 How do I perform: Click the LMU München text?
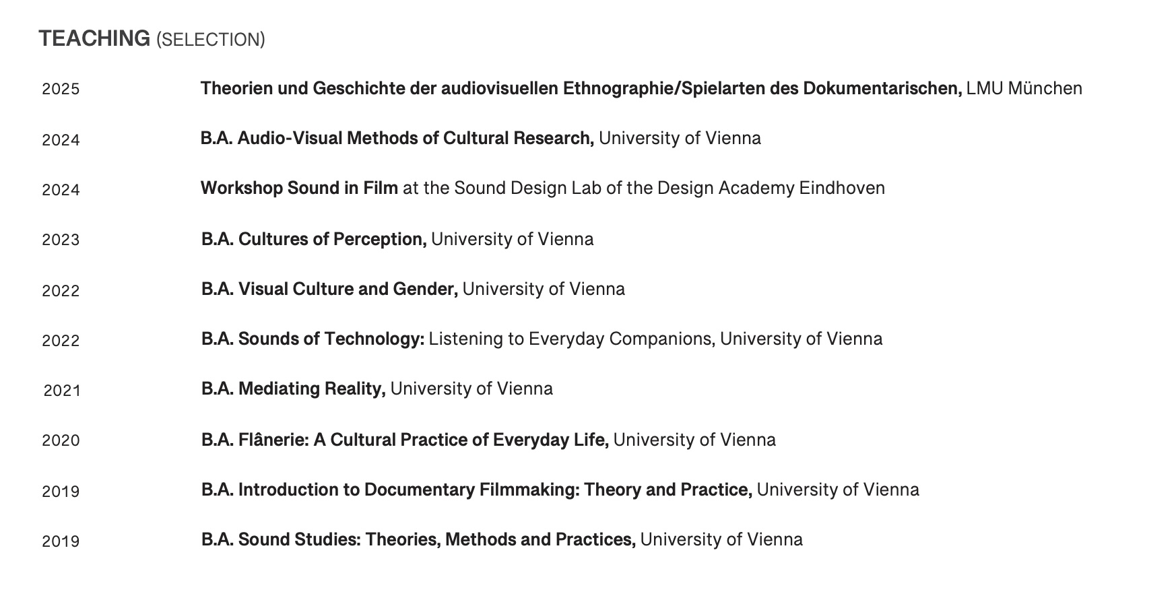(1024, 88)
